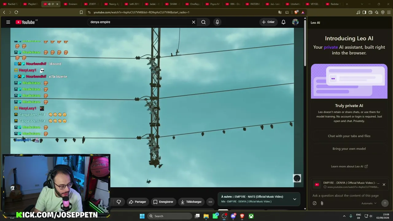Viewport: 393px width, 221px height.
Task: Switch to the Rachid browser tab
Action: pyautogui.click(x=11, y=4)
